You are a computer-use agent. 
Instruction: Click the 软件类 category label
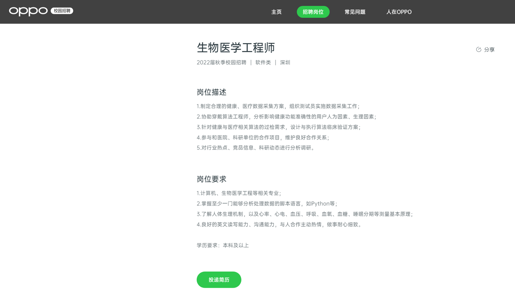click(x=263, y=62)
